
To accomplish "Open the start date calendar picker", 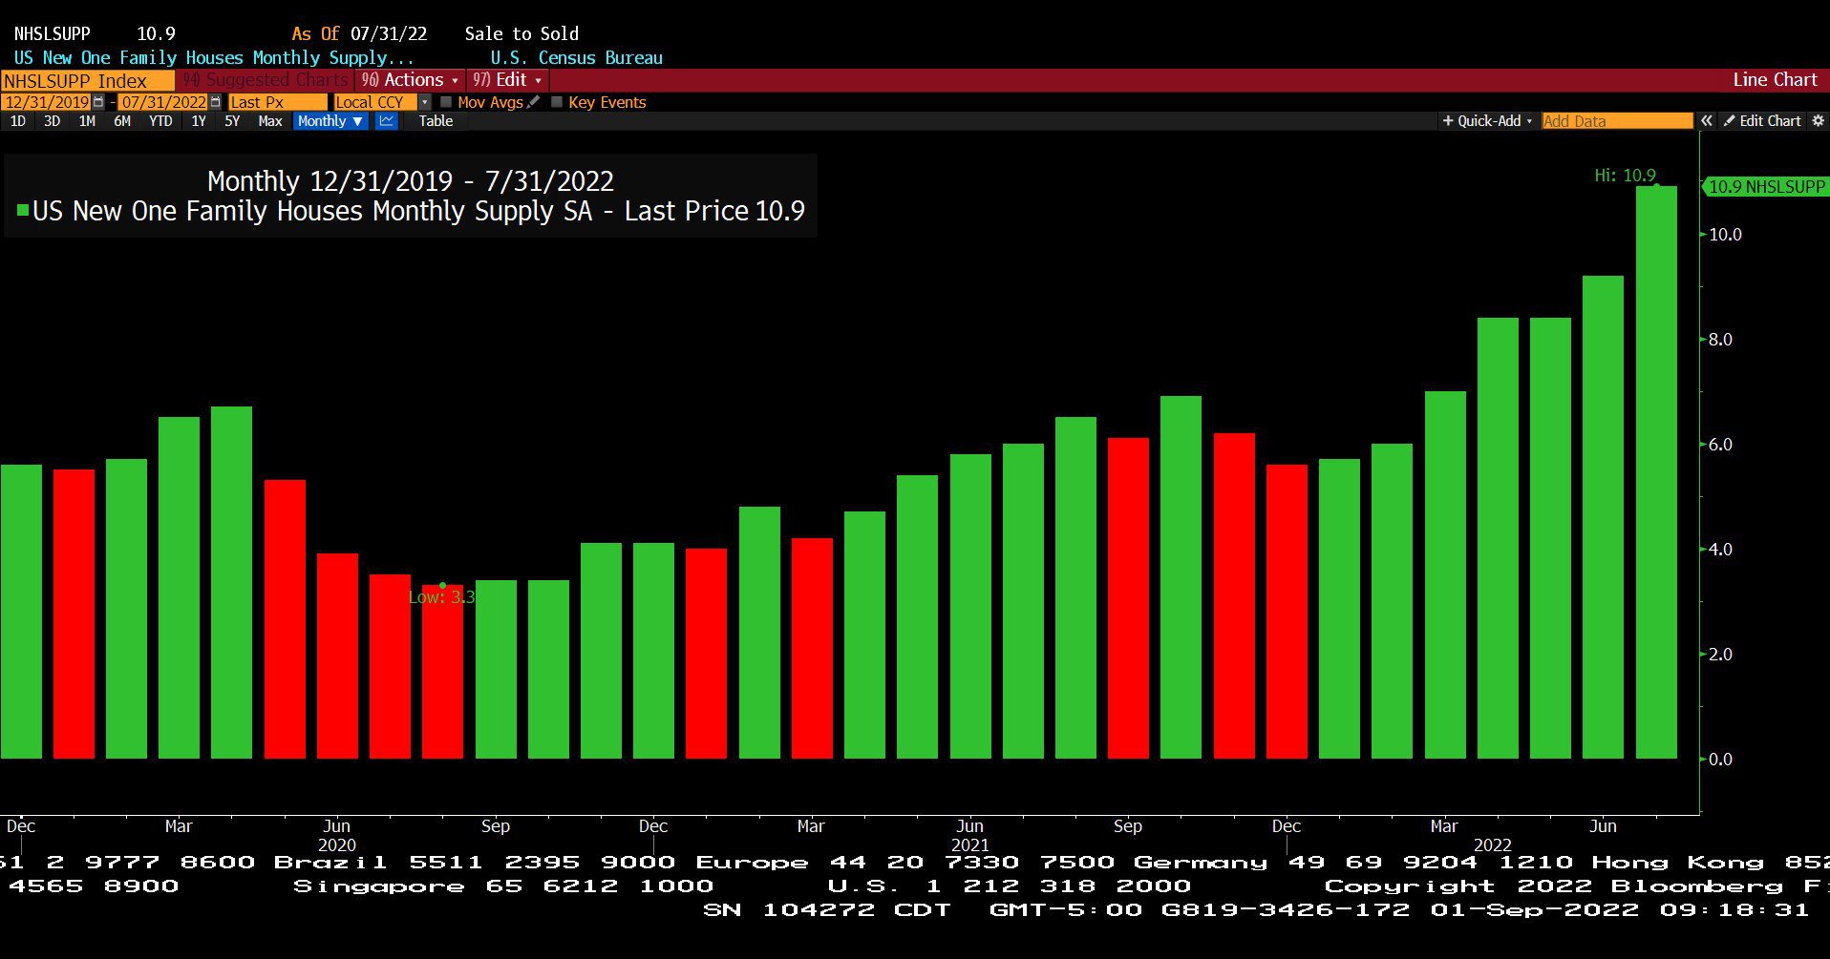I will coord(98,102).
